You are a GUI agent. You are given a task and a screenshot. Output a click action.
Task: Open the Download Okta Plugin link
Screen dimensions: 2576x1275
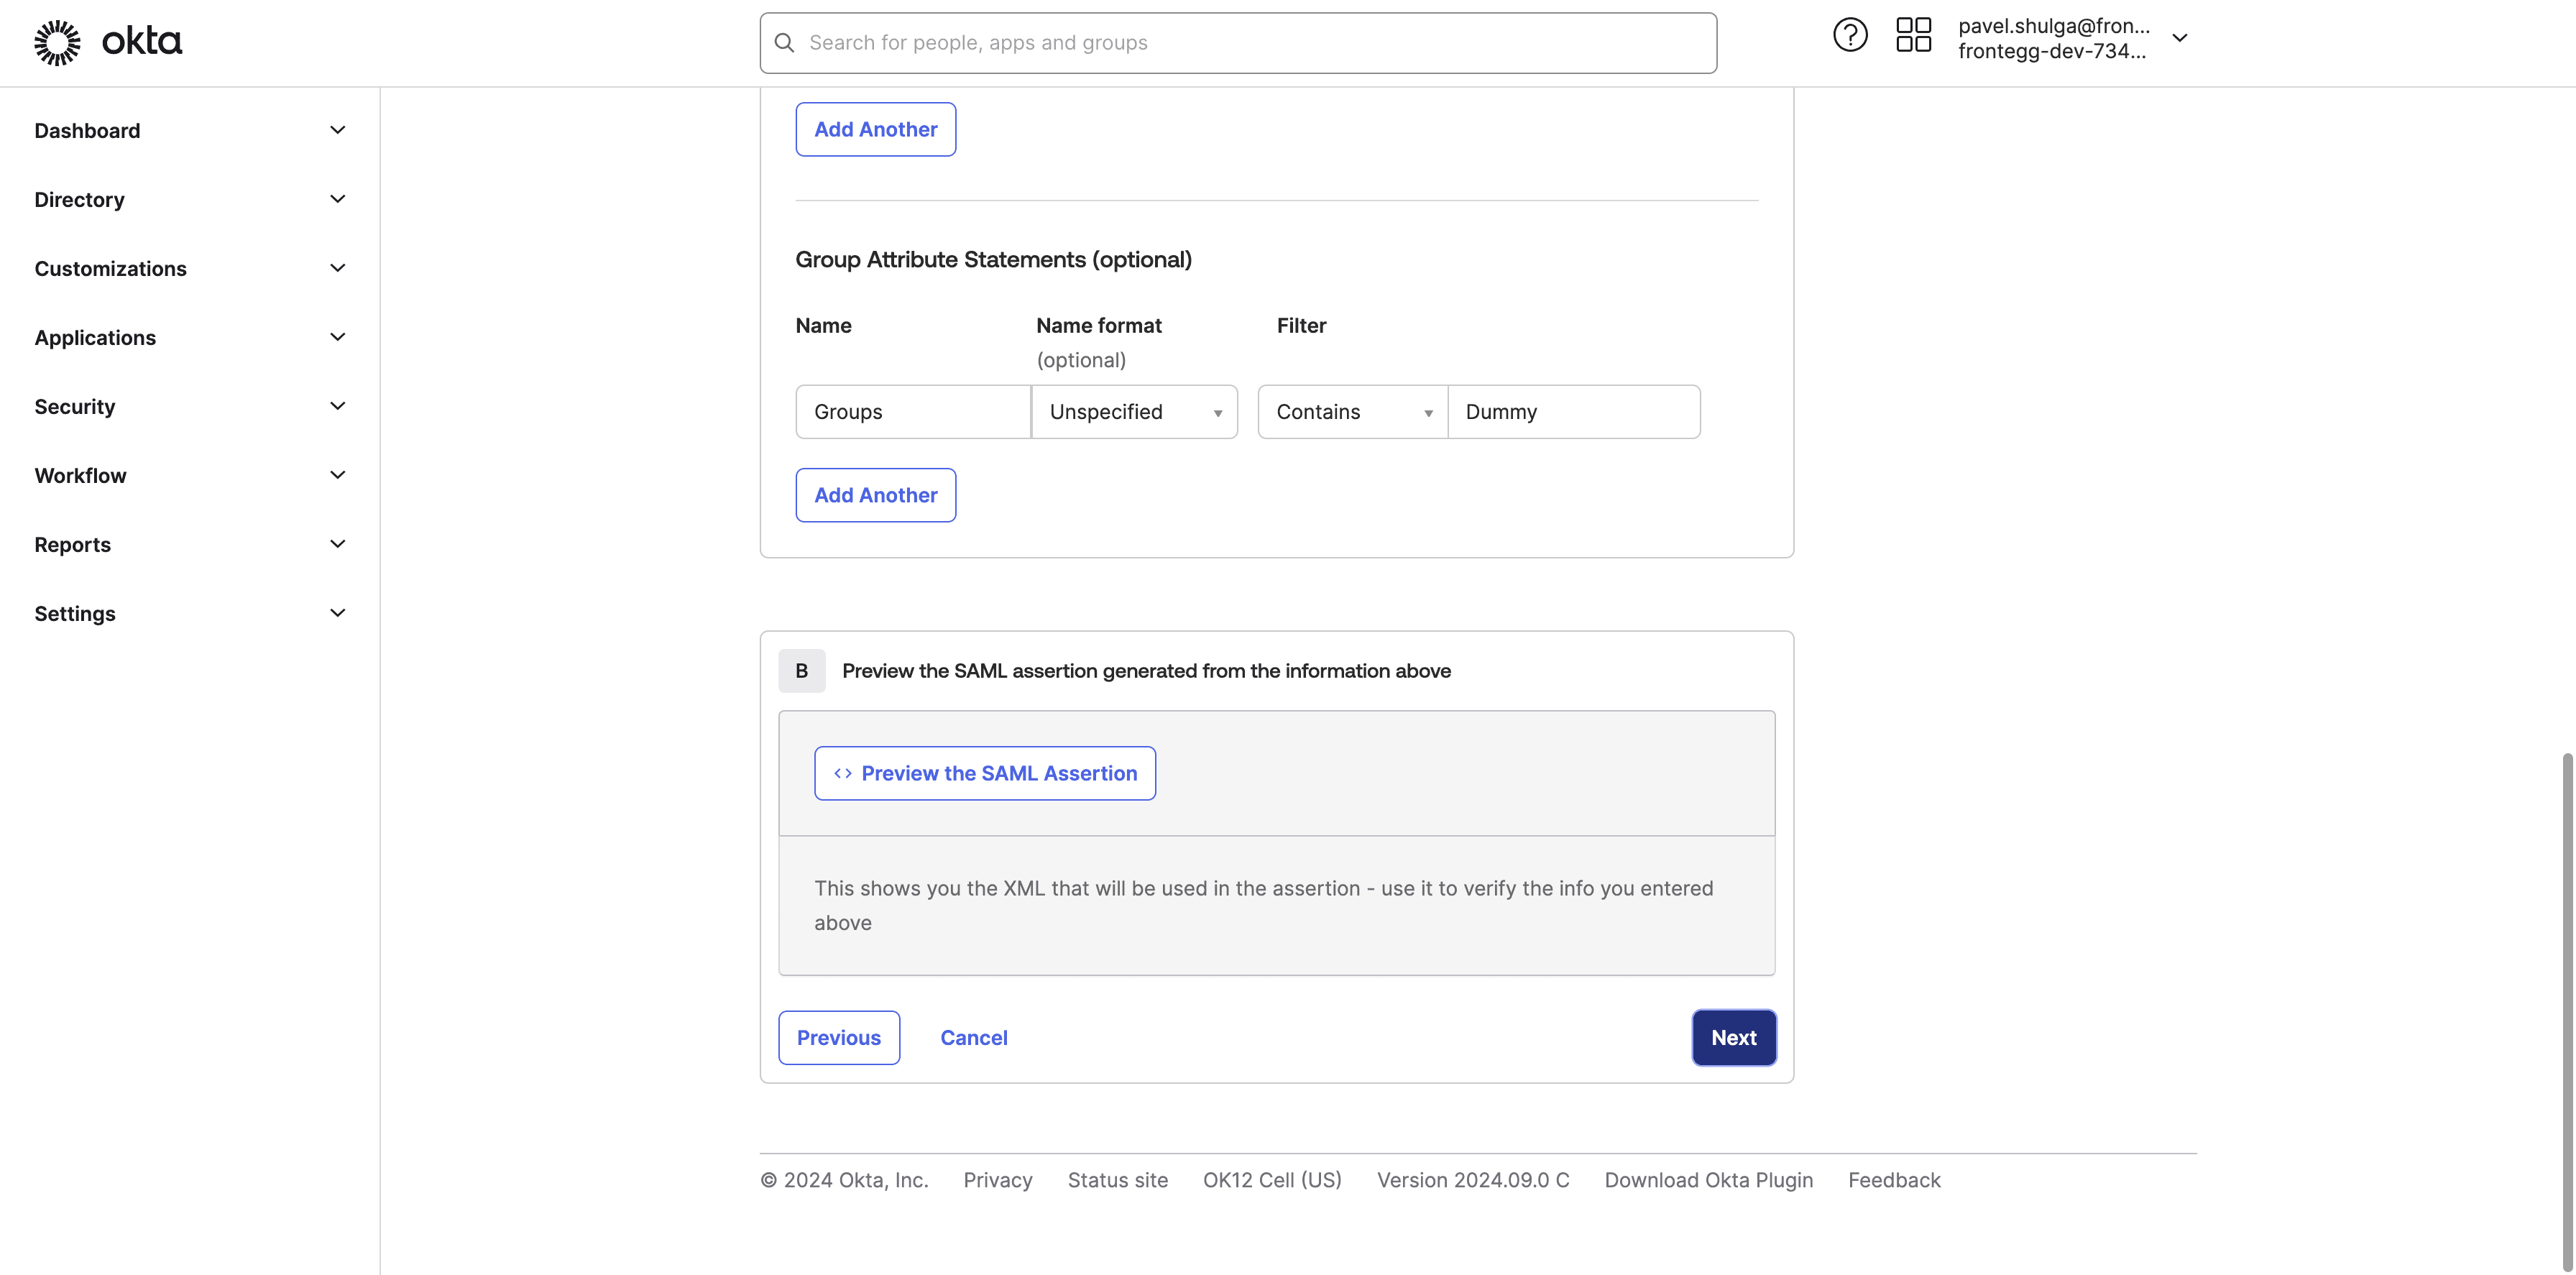(1709, 1180)
